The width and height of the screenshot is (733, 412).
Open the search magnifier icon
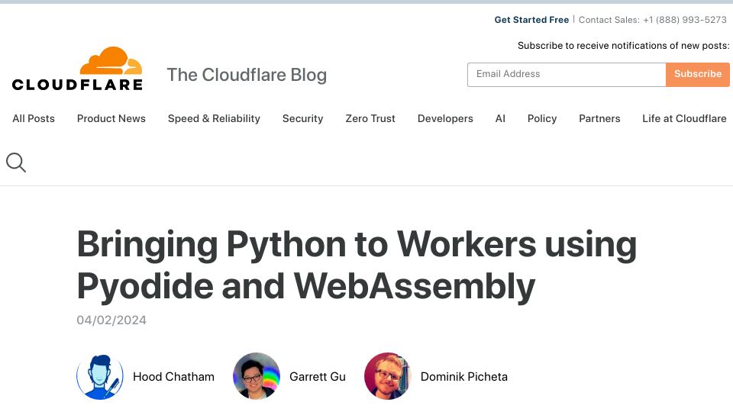16,163
